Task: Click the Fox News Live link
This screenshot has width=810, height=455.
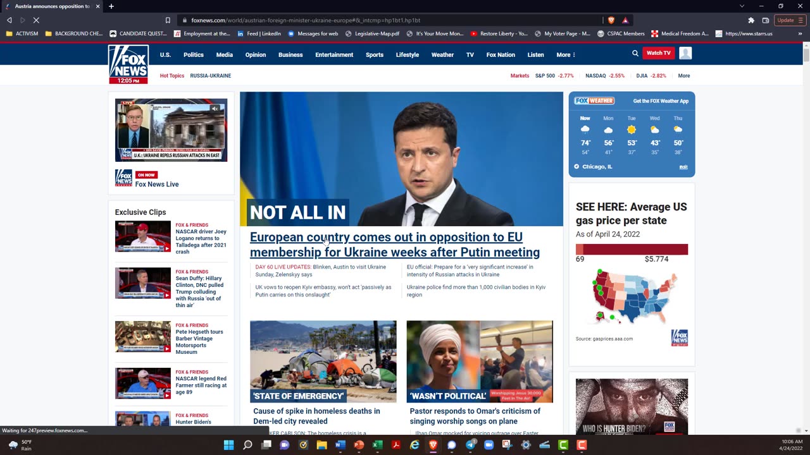Action: (x=157, y=185)
